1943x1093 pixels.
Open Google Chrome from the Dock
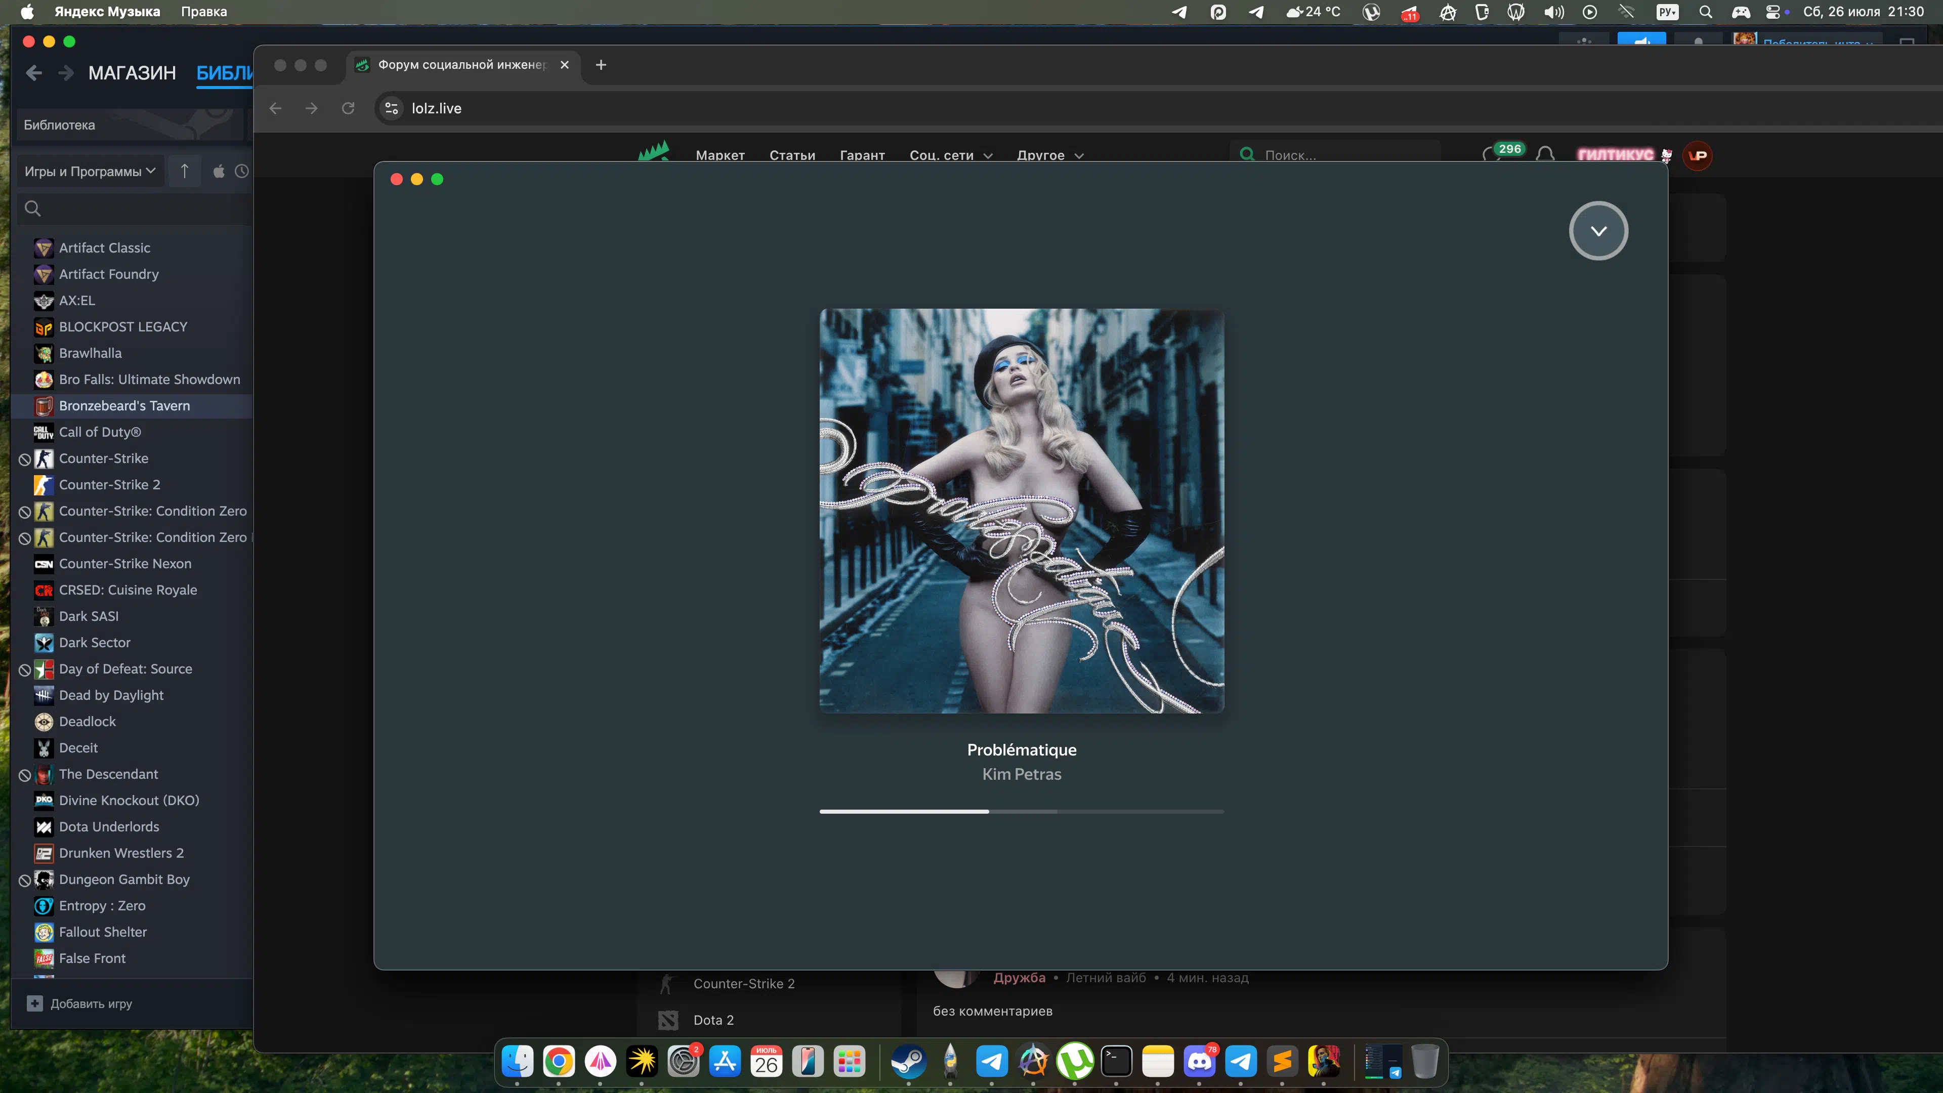(x=558, y=1062)
